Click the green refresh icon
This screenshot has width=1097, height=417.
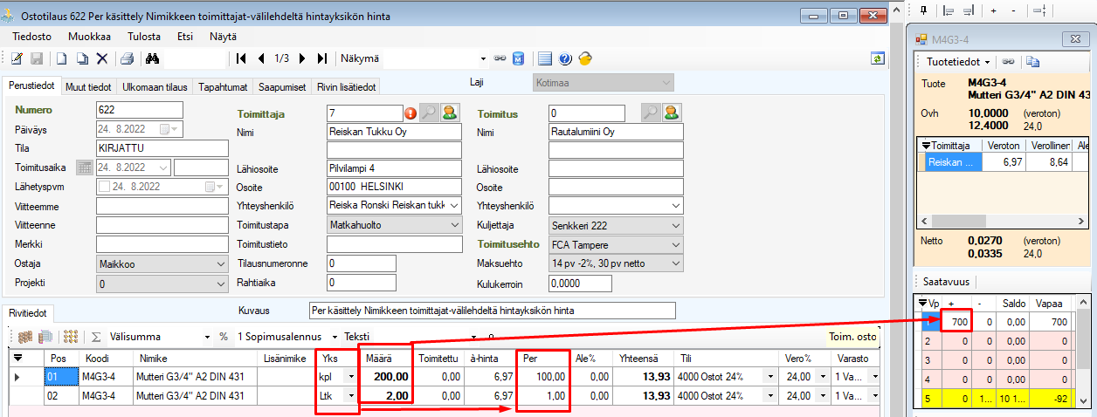click(877, 58)
